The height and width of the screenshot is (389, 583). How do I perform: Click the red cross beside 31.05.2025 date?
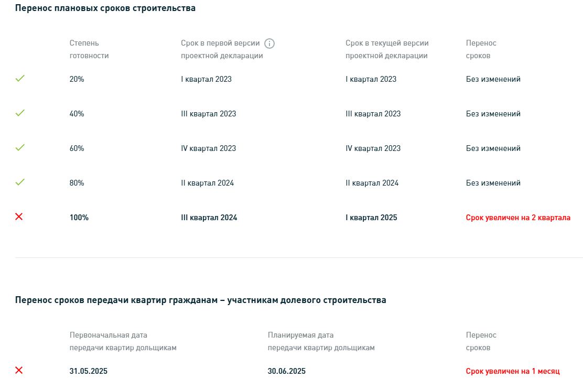pyautogui.click(x=19, y=370)
